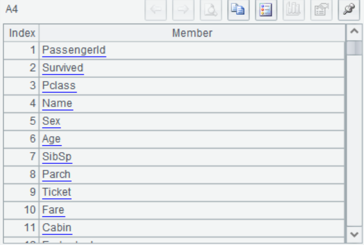Click the scrollbar down arrow
This screenshot has width=364, height=245.
[354, 233]
